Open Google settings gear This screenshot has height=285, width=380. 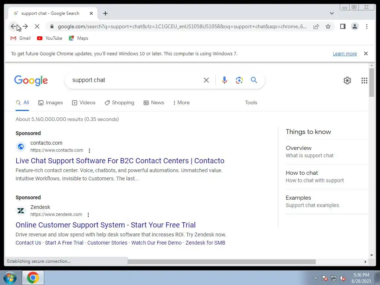coord(347,81)
